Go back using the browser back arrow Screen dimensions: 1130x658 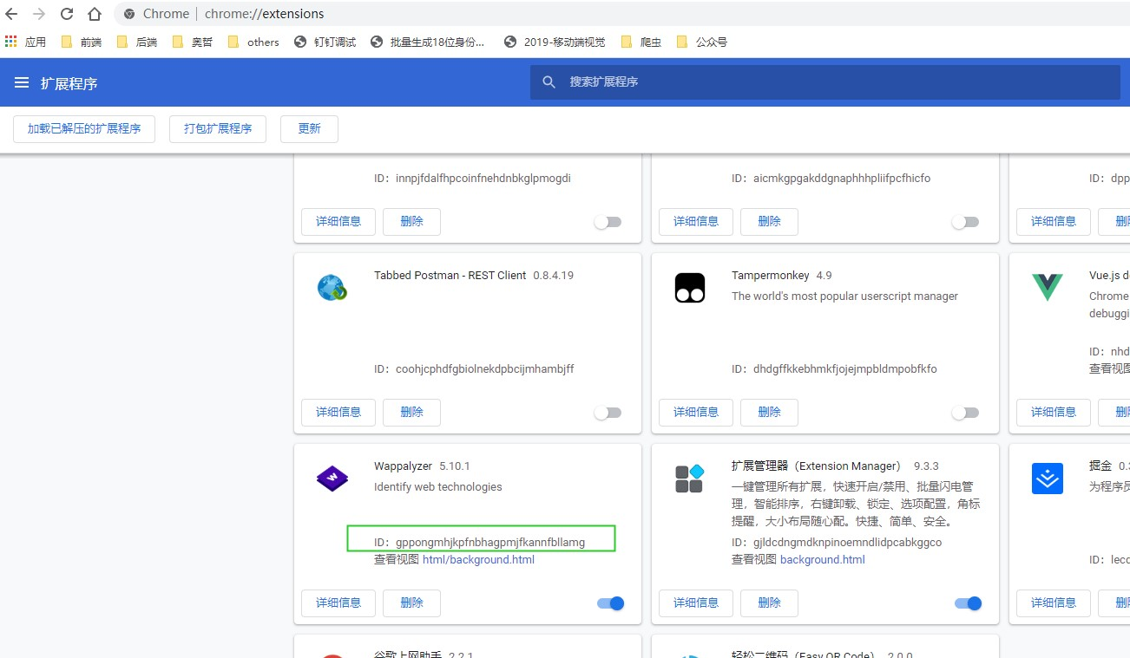(x=12, y=14)
